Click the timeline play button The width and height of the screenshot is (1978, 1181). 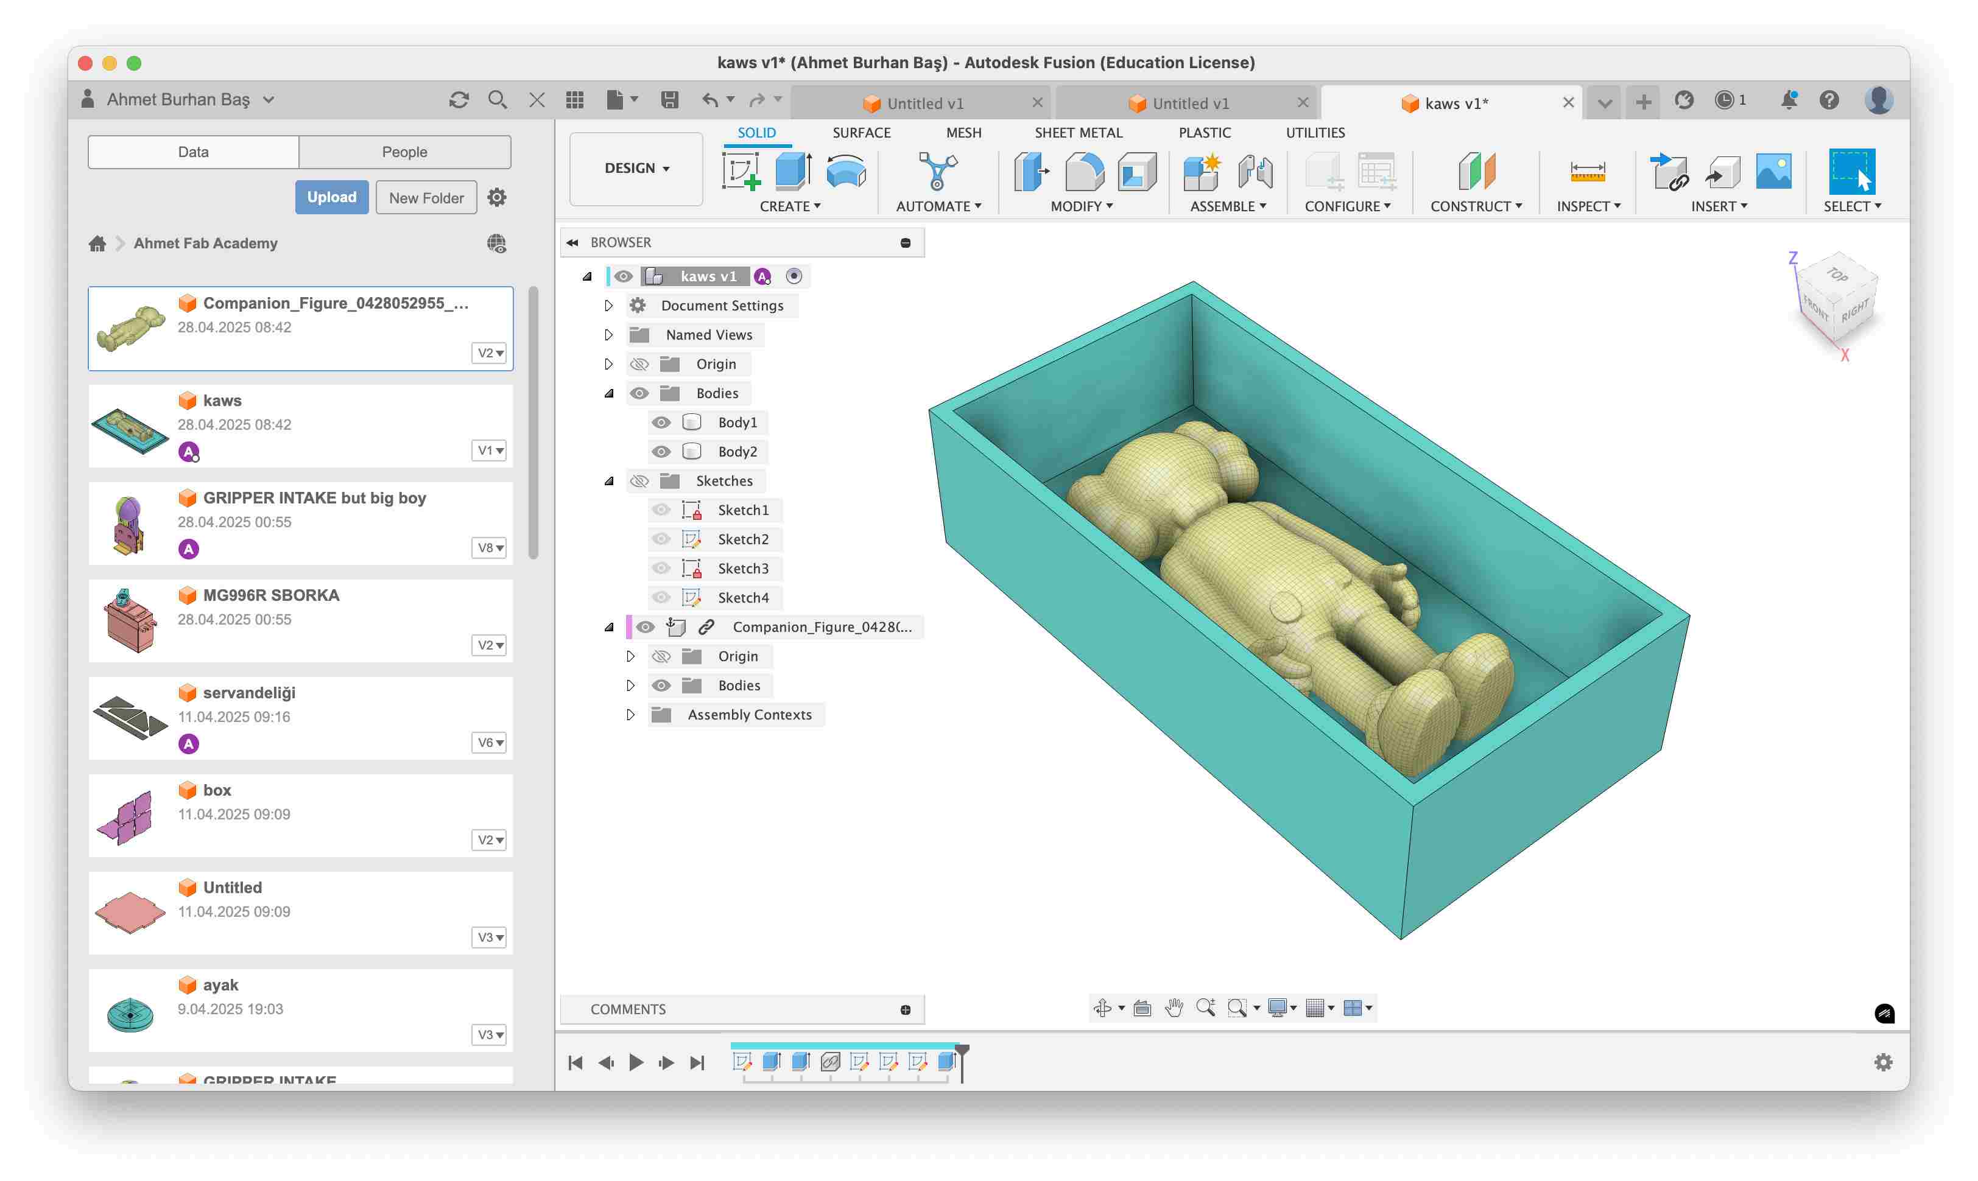tap(636, 1062)
